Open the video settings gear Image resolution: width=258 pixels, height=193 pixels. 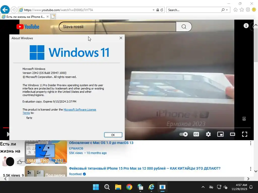pyautogui.click(x=208, y=134)
